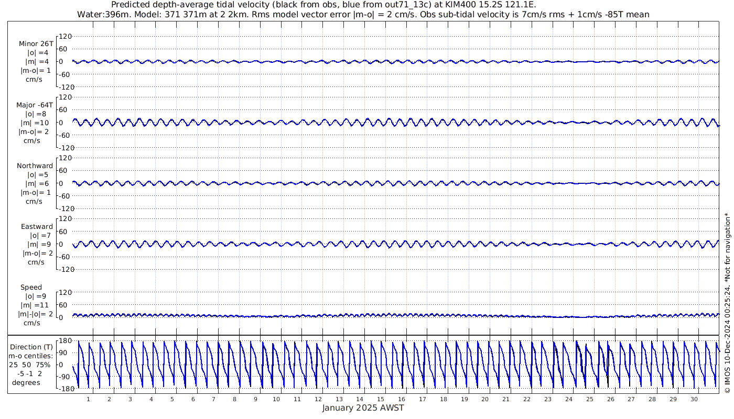Screen dimensions: 734x419
Task: Click the '25 50 75%' centile header
Action: [x=30, y=365]
